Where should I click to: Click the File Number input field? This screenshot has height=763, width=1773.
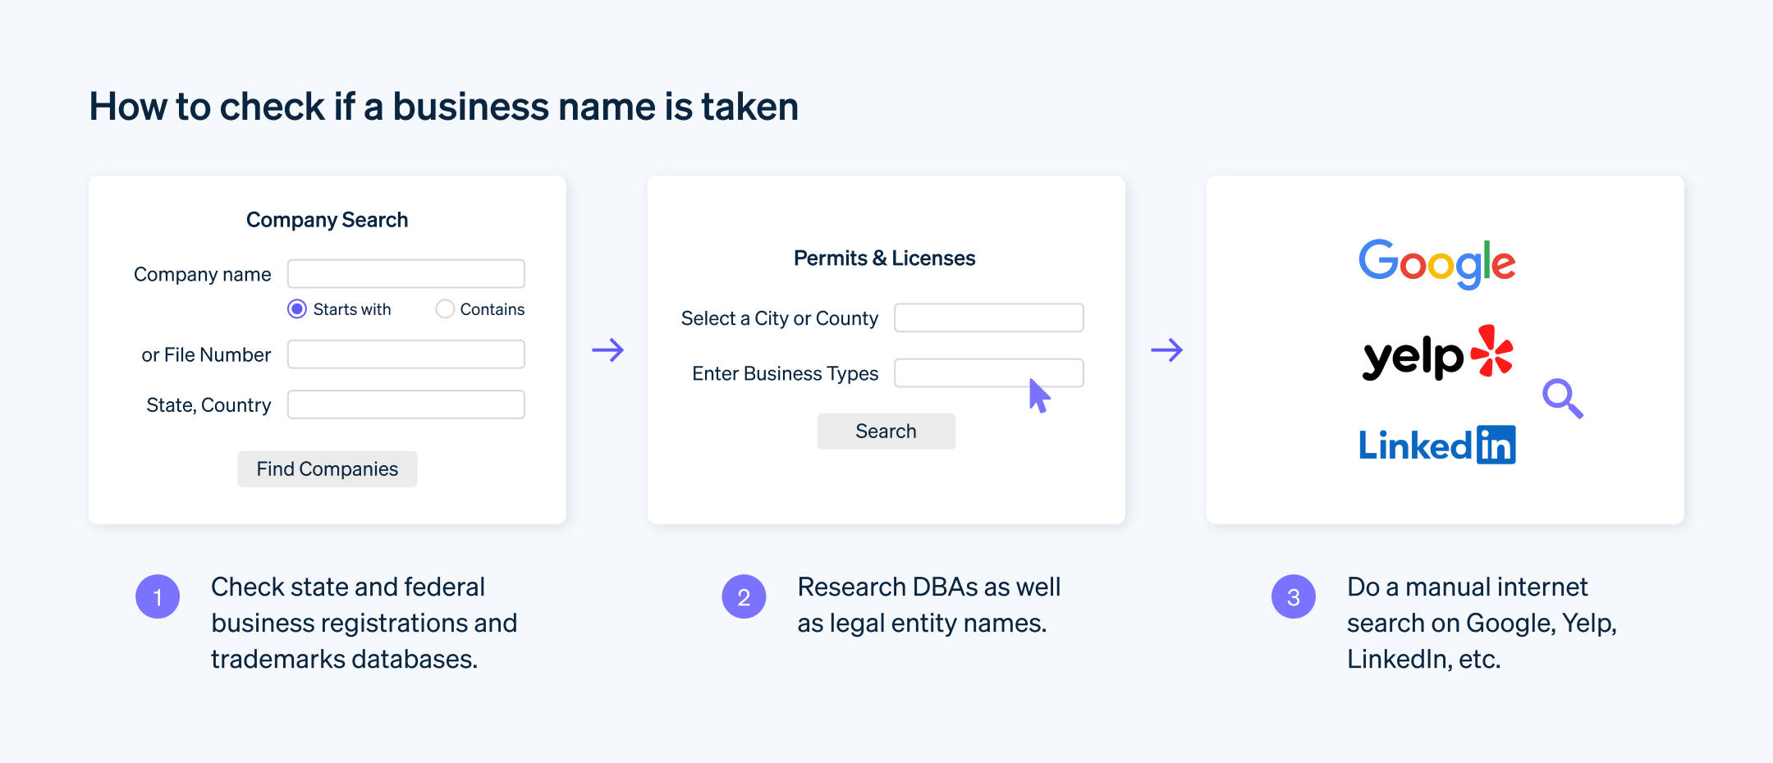tap(406, 354)
